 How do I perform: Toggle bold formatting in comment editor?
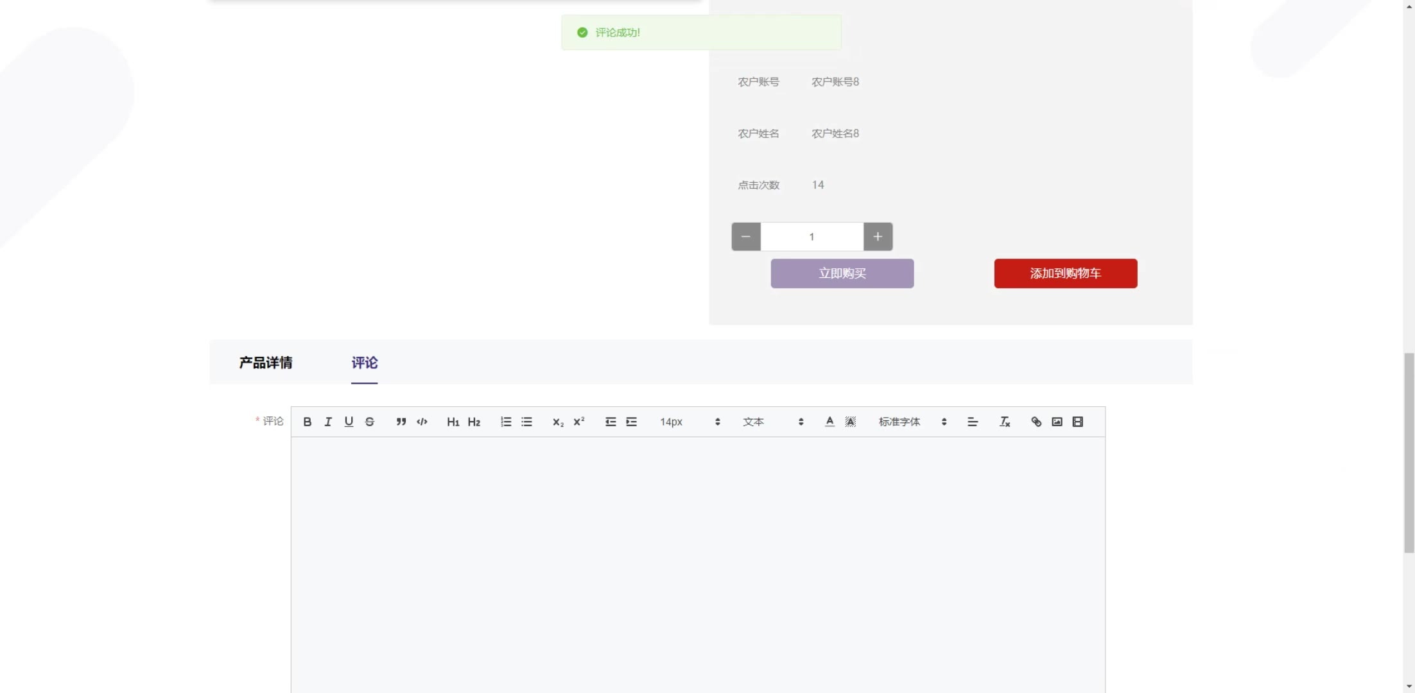[307, 422]
